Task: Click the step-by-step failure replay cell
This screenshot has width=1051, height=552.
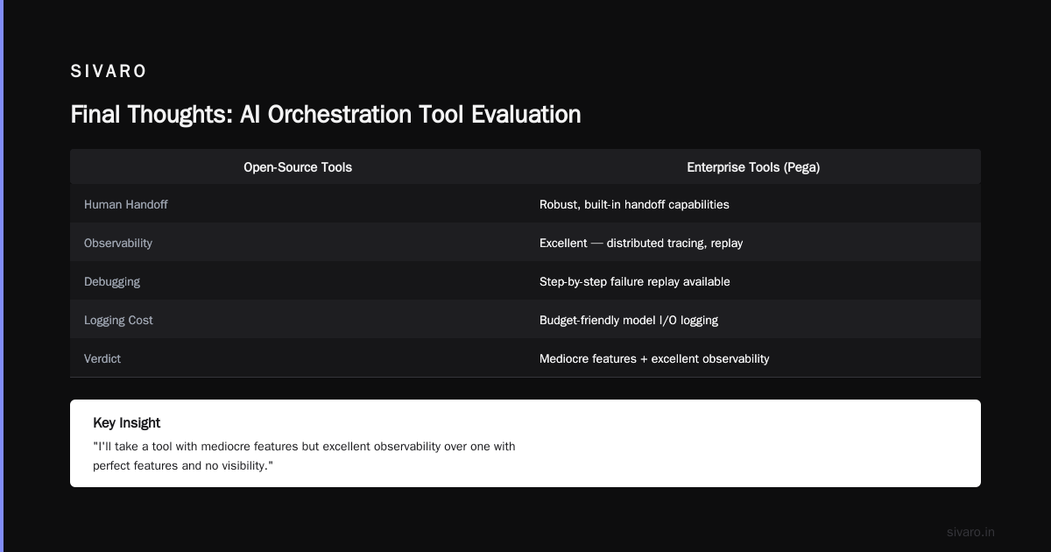Action: [635, 281]
